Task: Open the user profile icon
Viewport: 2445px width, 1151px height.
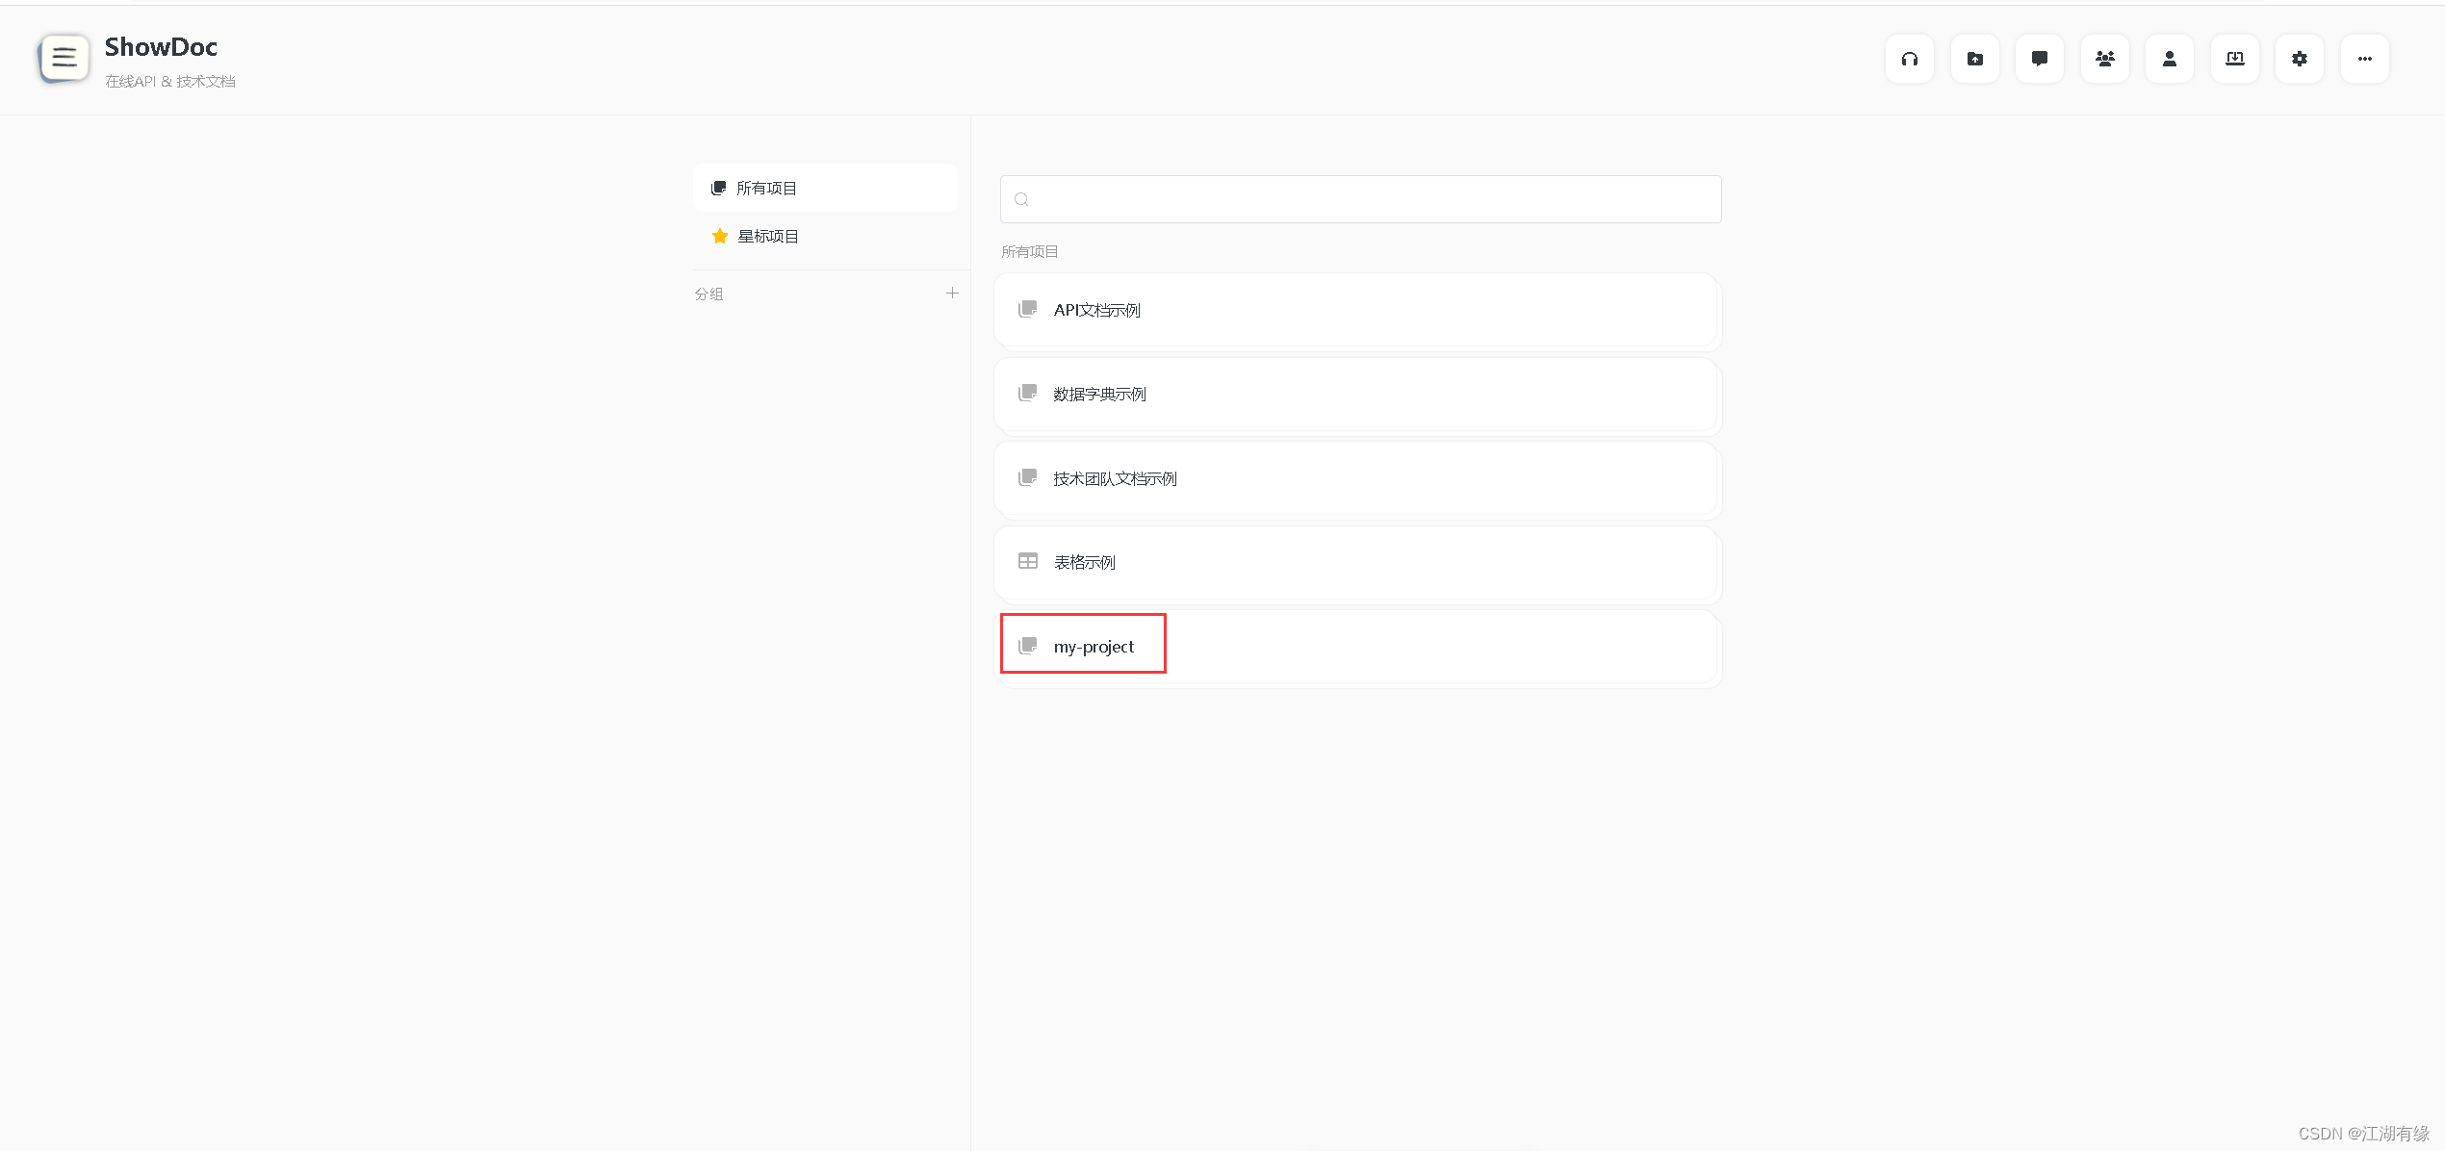Action: [2170, 59]
